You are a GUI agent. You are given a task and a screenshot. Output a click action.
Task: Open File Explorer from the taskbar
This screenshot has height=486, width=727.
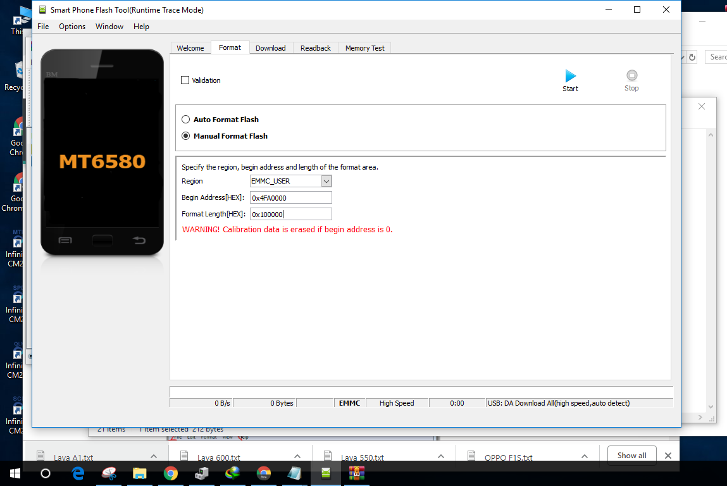140,473
